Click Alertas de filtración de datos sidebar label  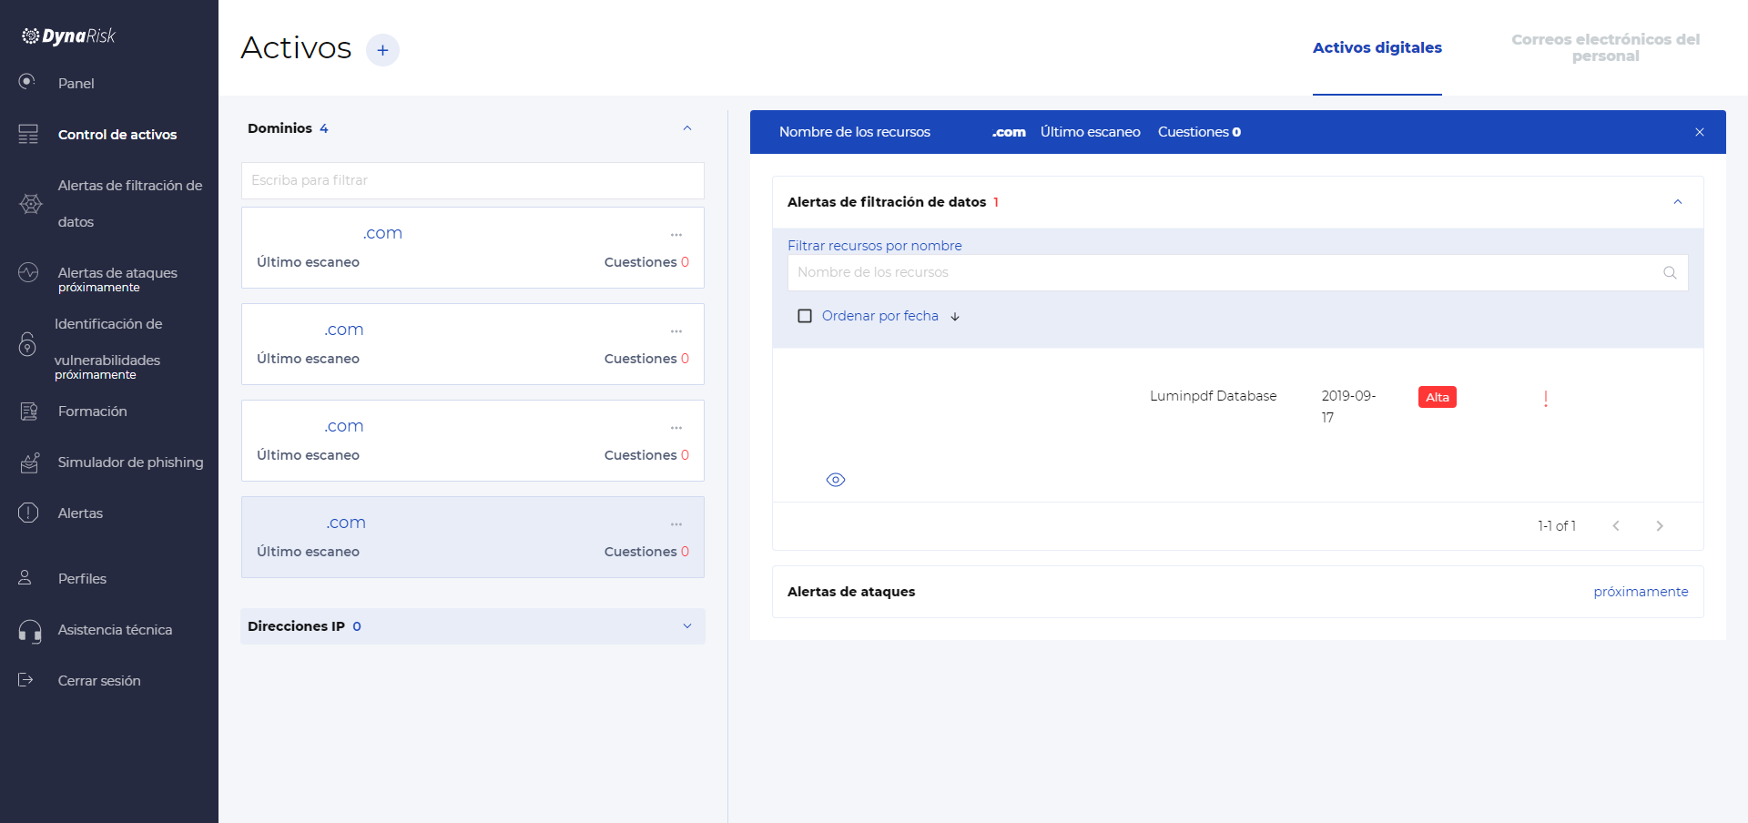point(130,204)
